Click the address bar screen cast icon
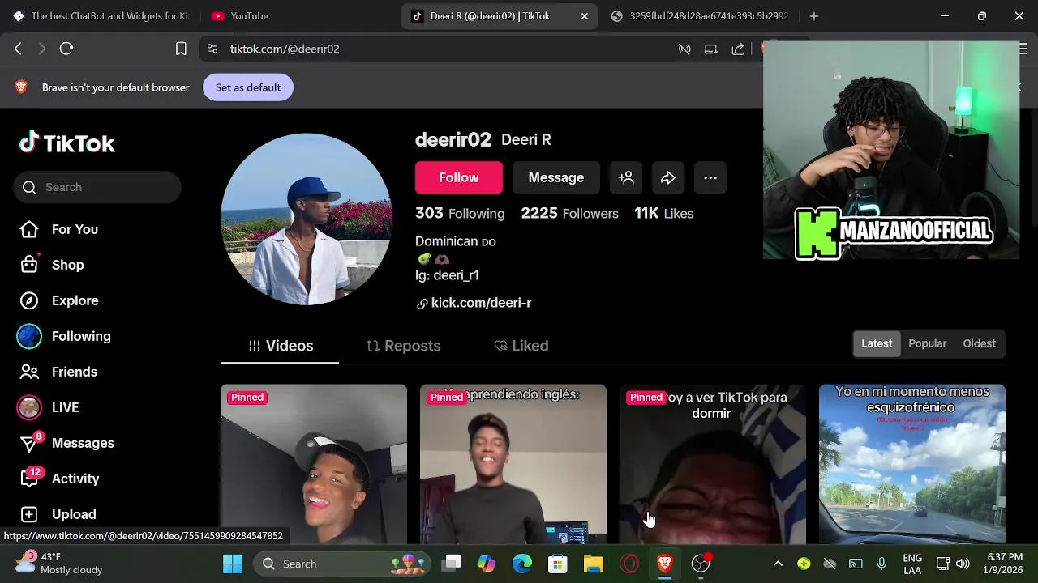 click(x=711, y=49)
